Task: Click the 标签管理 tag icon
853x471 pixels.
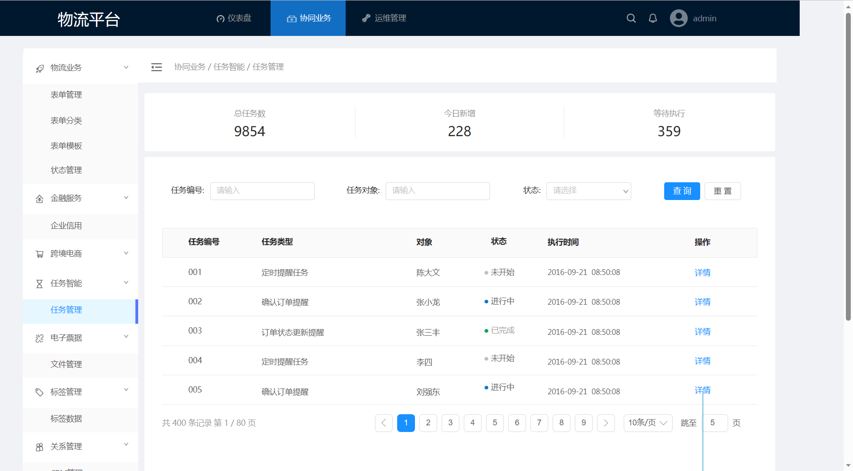Action: (40, 392)
